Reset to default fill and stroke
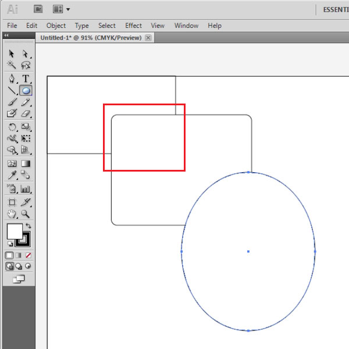349x349 pixels. [x=10, y=244]
